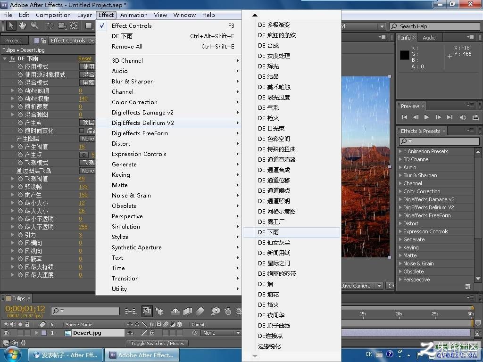Image resolution: width=483 pixels, height=362 pixels.
Task: Open Brainstorm from the timeline
Action: click(x=216, y=312)
